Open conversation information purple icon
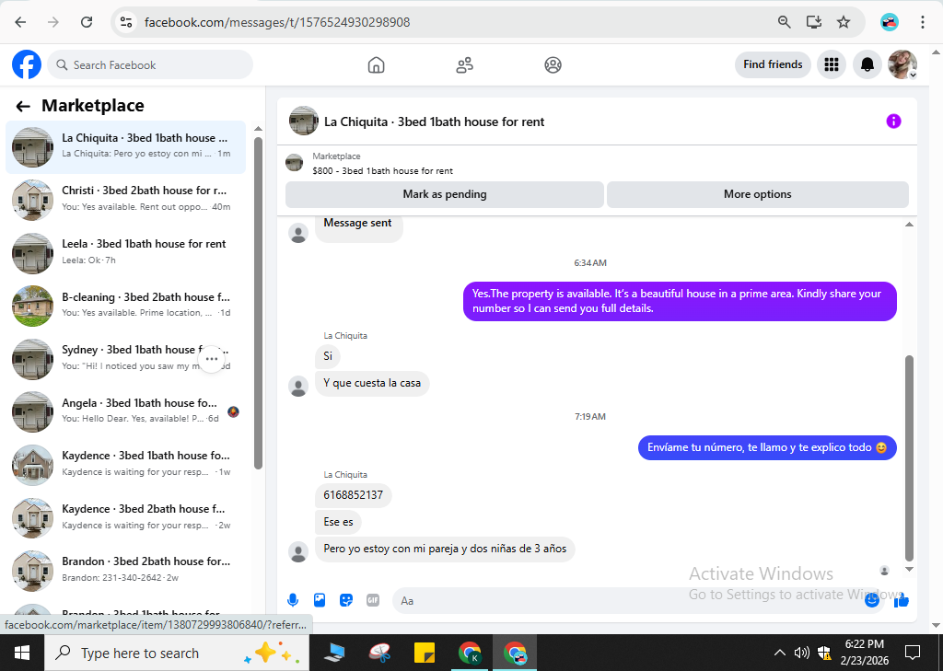This screenshot has width=943, height=671. (893, 121)
